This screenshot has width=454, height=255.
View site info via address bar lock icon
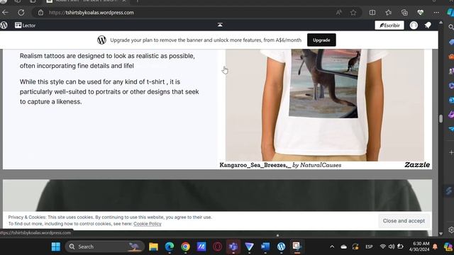(x=41, y=13)
